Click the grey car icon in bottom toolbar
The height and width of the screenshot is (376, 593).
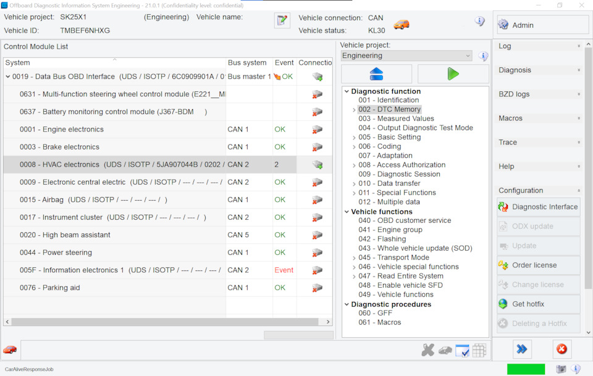click(445, 351)
